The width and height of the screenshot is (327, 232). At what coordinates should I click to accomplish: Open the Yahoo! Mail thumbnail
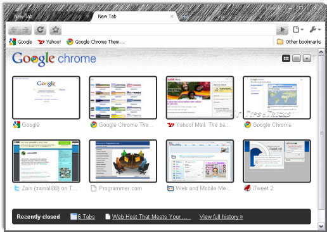pos(200,98)
